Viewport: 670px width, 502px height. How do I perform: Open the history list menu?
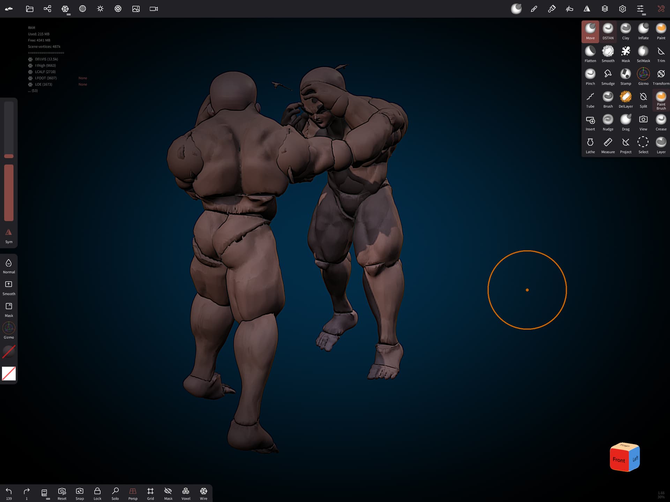44,493
